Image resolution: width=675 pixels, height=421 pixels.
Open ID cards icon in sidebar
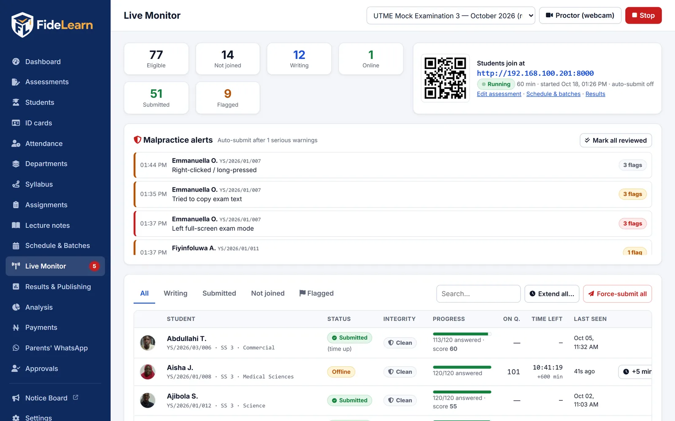coord(16,123)
